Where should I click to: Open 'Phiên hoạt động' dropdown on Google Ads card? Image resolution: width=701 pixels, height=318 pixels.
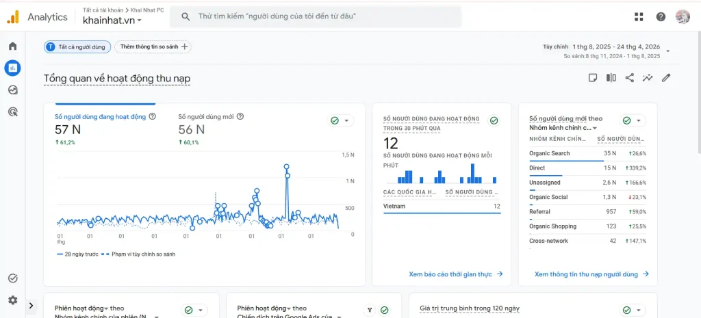(x=264, y=308)
